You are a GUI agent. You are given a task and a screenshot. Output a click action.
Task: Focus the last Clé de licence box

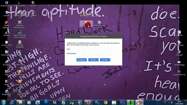point(109,54)
